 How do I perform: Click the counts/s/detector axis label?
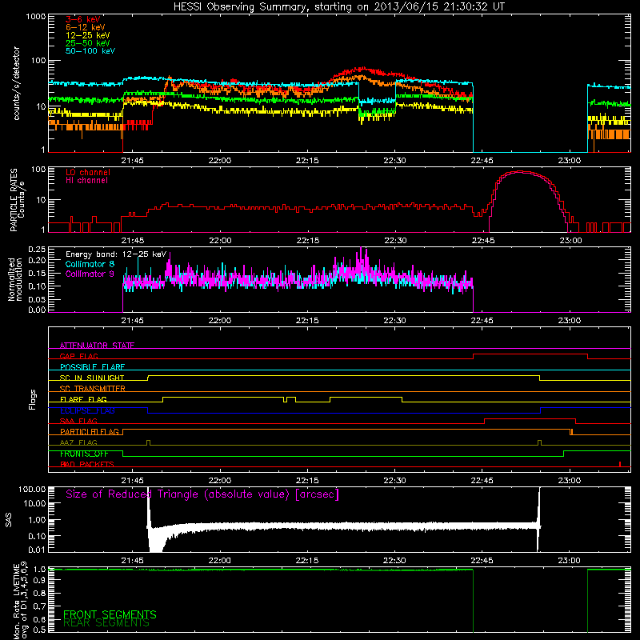pyautogui.click(x=16, y=83)
